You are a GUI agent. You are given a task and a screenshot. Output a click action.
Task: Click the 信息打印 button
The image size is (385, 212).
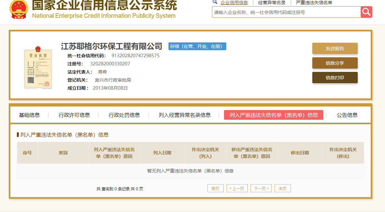click(335, 78)
